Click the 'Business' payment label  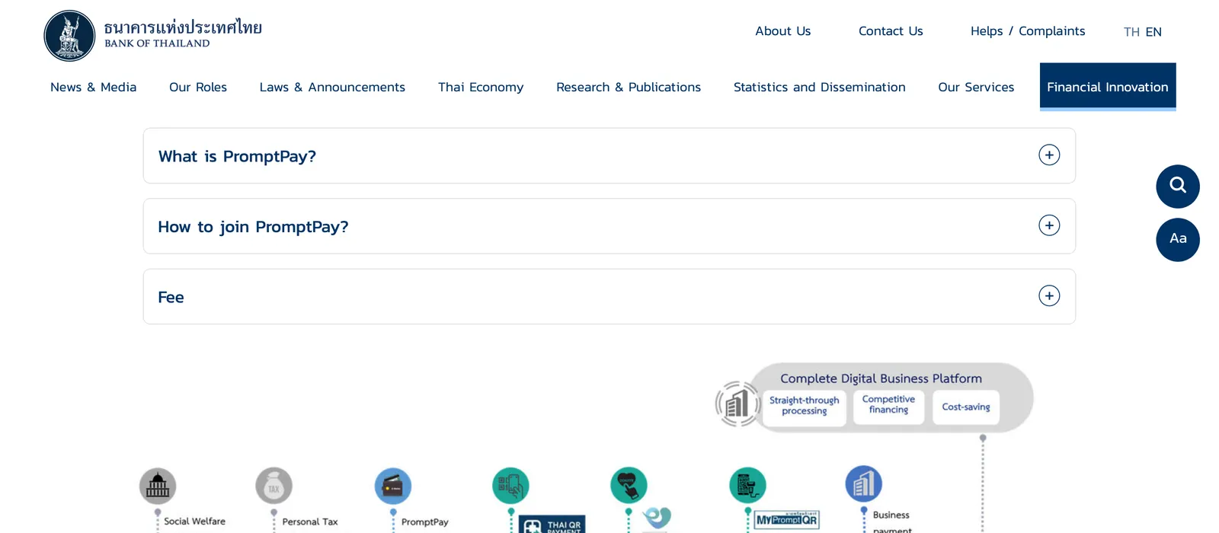tap(891, 515)
